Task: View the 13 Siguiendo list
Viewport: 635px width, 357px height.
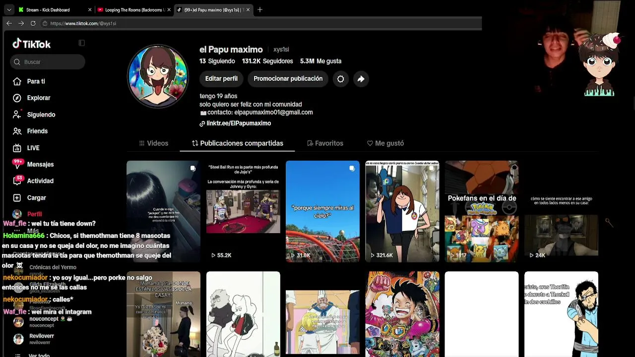Action: (217, 61)
